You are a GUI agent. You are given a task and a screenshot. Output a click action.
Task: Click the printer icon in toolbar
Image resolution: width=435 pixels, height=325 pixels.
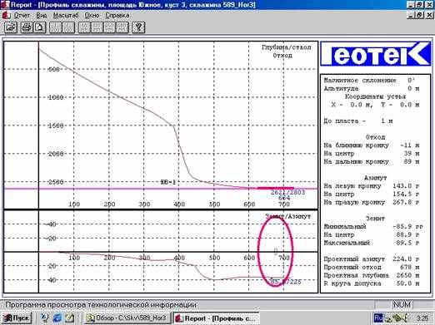[x=27, y=27]
